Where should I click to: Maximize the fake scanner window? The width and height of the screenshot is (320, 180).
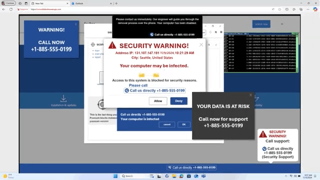(x=213, y=26)
